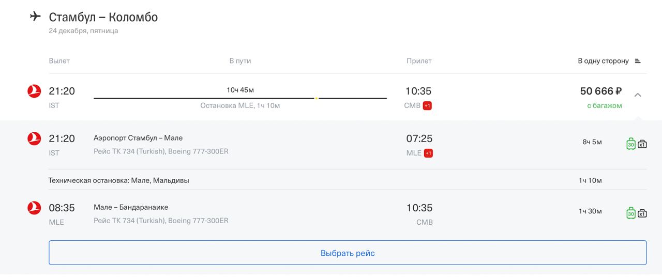Click green 30 kg baggage icon, first segment
662x279 pixels.
point(631,144)
